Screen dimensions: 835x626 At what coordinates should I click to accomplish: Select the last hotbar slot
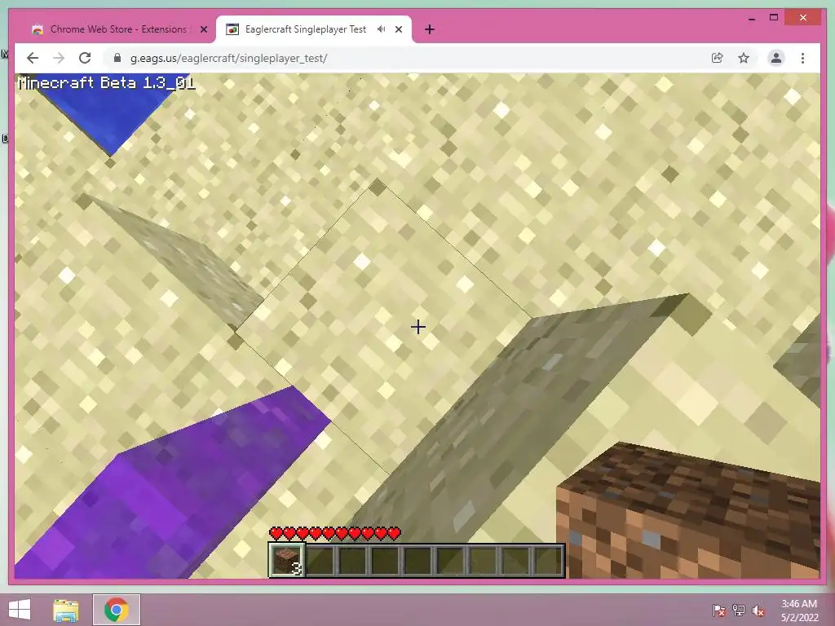pos(548,560)
